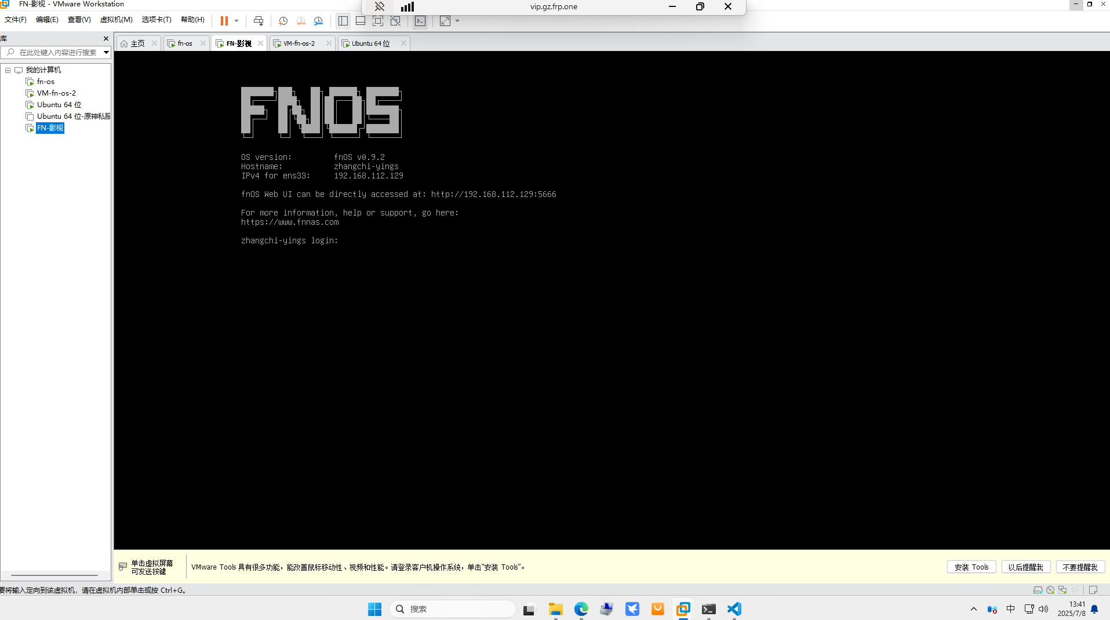Close the VM-fn-os-2 tab
Viewport: 1110px width, 620px height.
click(x=329, y=43)
